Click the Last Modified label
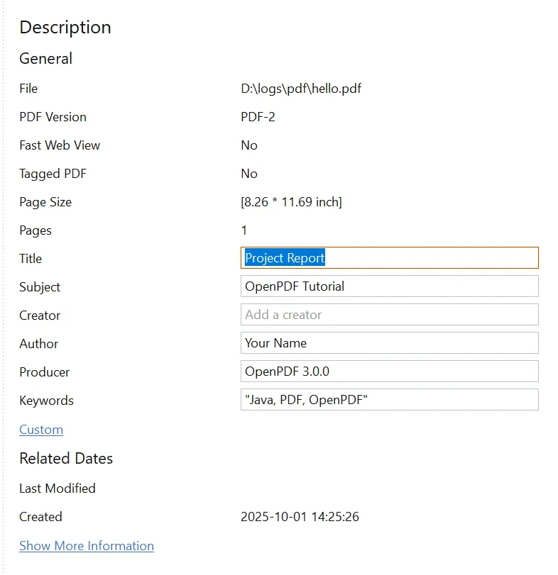558x575 pixels. 58,489
